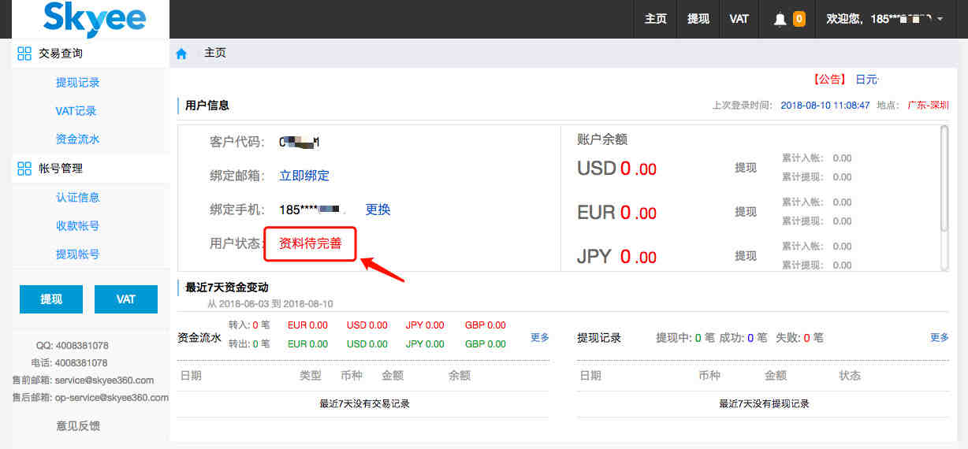This screenshot has height=449, width=968.
Task: Go to VAT记录 in the sidebar
Action: (76, 111)
